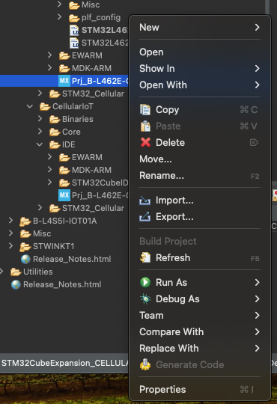Select the top MDK-ARM folder
The width and height of the screenshot is (277, 404).
coord(91,68)
